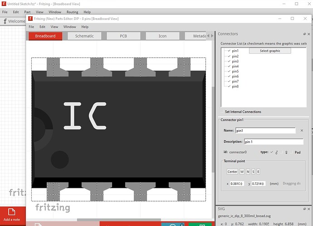The image size is (313, 226).
Task: Select pin6 in the connector list
Action: [235, 76]
